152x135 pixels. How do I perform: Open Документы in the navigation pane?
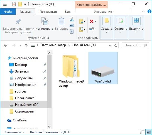[x=24, y=78]
